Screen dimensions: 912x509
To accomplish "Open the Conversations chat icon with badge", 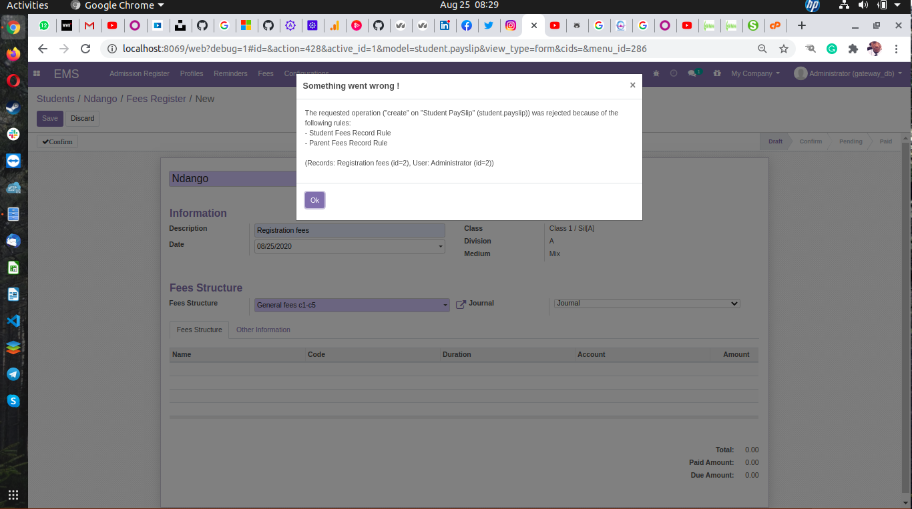I will click(x=694, y=73).
